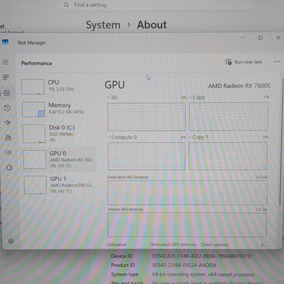Select GPU 0 AMD Radeon RX item
The height and width of the screenshot is (284, 284).
[59, 159]
